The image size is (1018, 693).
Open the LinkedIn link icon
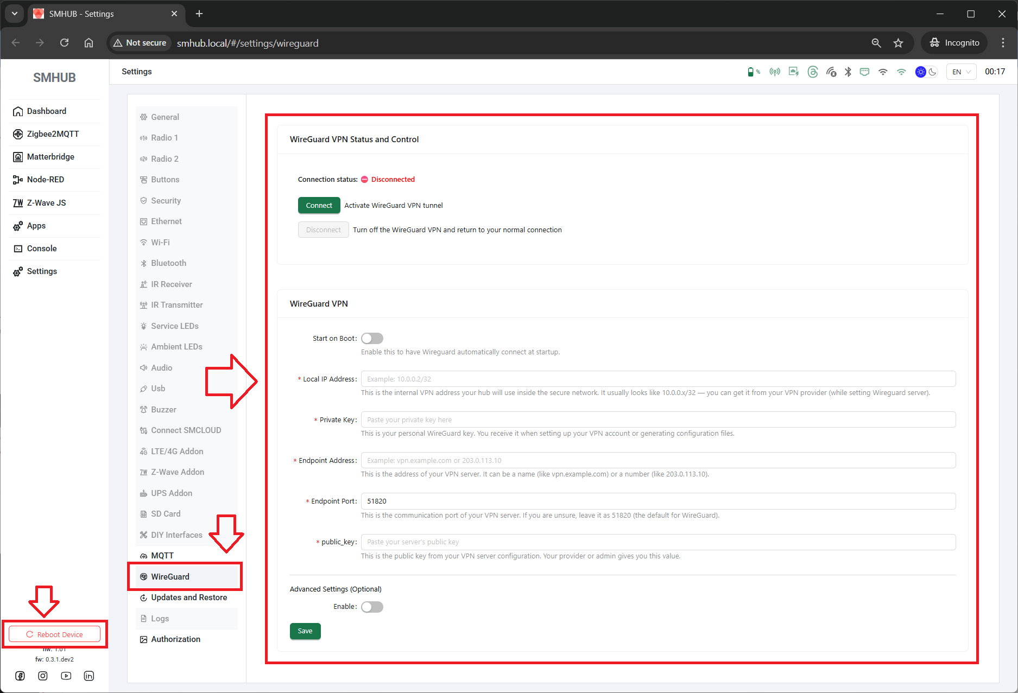[89, 676]
